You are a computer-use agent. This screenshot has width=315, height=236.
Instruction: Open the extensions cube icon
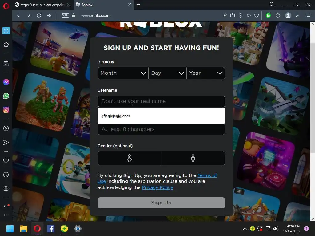tap(278, 15)
